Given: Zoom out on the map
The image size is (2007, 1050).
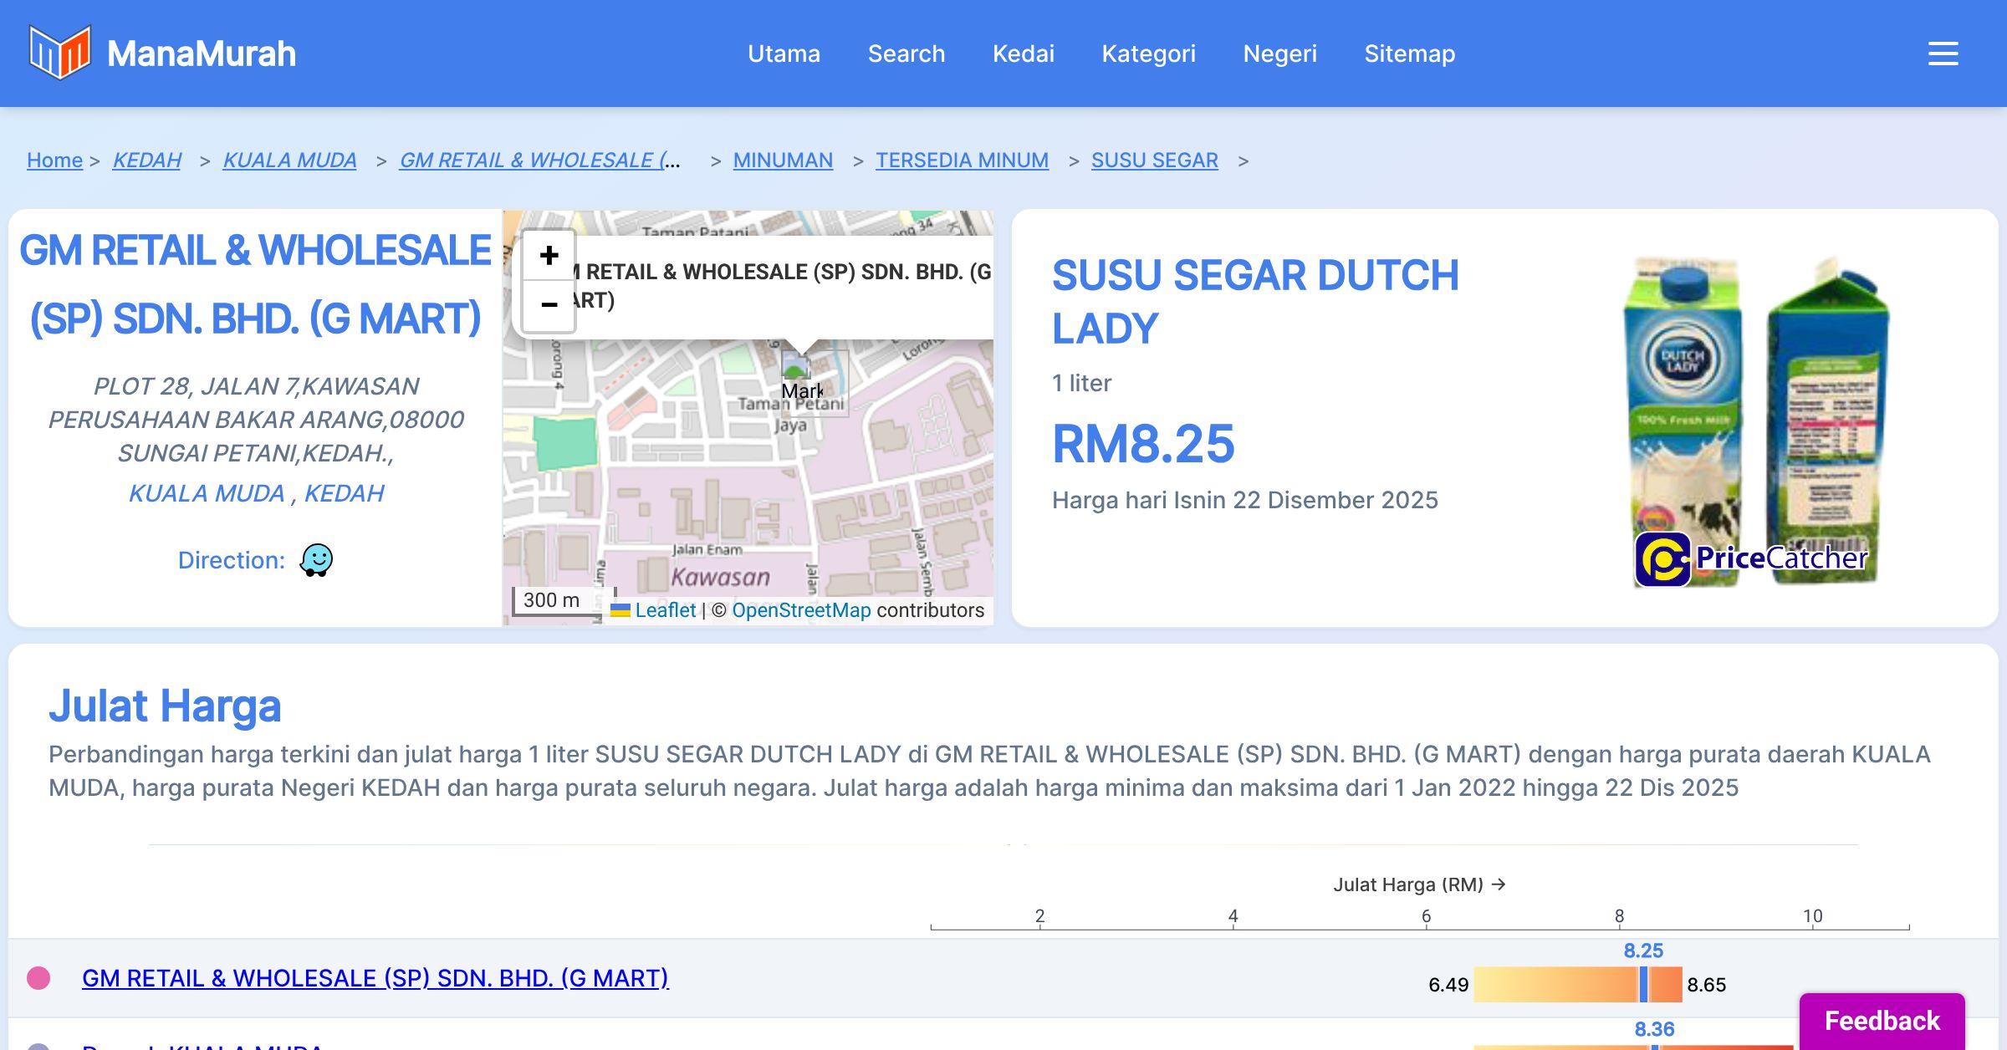Looking at the screenshot, I should pyautogui.click(x=549, y=305).
